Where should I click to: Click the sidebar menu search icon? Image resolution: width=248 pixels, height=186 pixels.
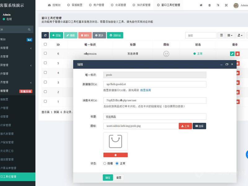click(x=29, y=29)
